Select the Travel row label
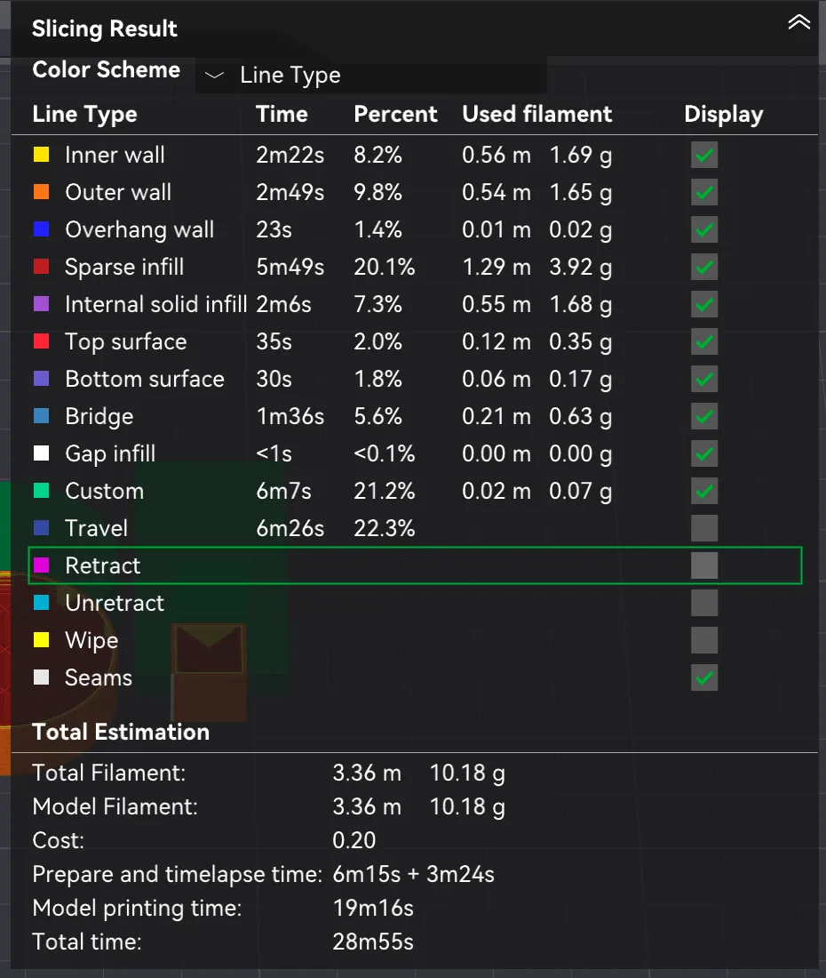826x978 pixels. tap(97, 528)
